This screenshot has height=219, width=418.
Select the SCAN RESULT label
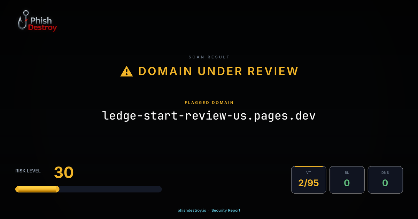click(209, 57)
